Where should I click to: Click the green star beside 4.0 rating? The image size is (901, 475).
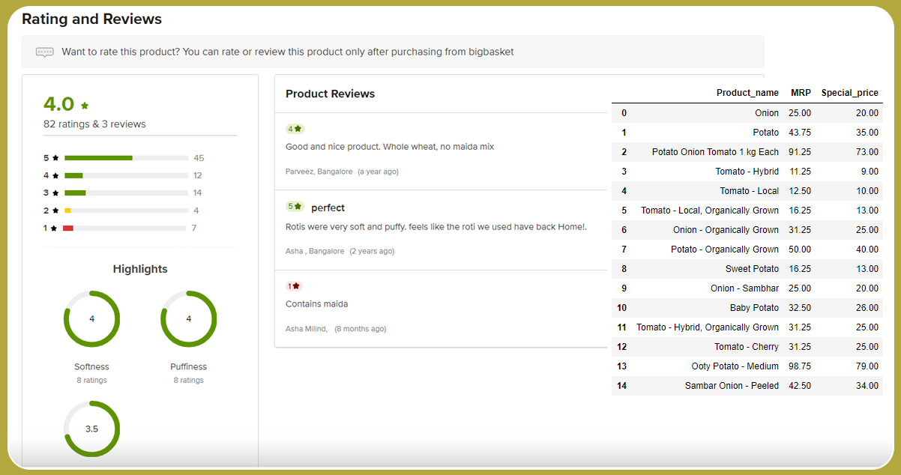(85, 106)
